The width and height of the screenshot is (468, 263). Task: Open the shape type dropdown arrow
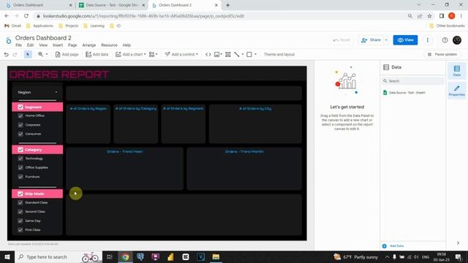click(255, 54)
